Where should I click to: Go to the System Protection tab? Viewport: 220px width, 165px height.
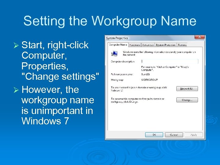coord(166,45)
